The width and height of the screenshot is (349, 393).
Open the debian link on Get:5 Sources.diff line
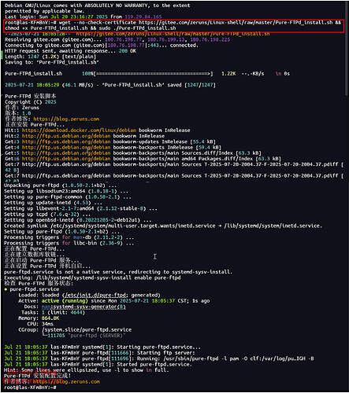tap(66, 153)
